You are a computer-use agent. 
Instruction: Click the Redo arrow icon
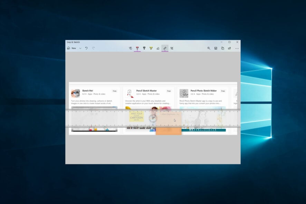[94, 48]
